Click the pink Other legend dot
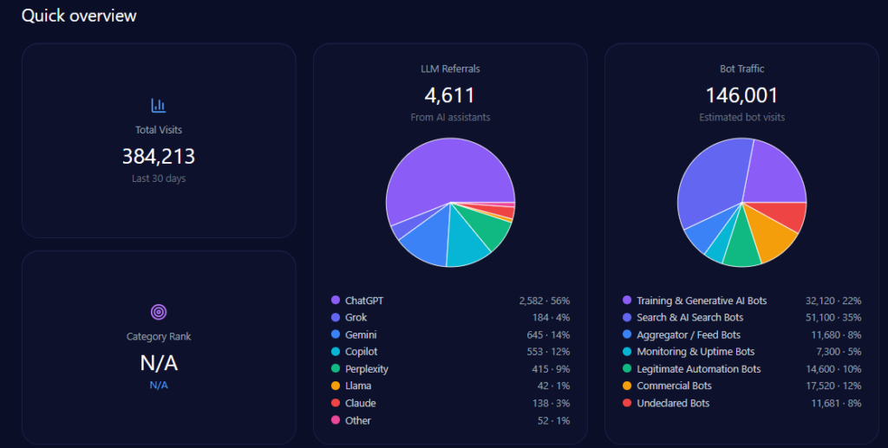This screenshot has height=448, width=888. [335, 421]
